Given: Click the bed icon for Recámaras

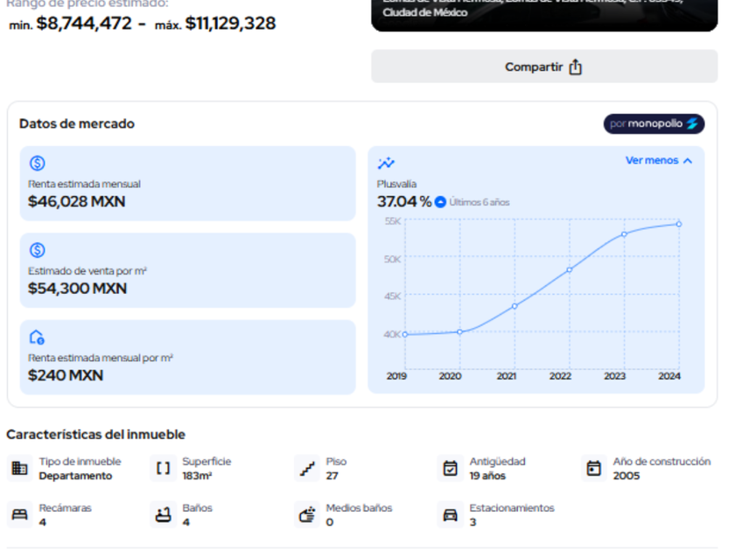Looking at the screenshot, I should (19, 515).
